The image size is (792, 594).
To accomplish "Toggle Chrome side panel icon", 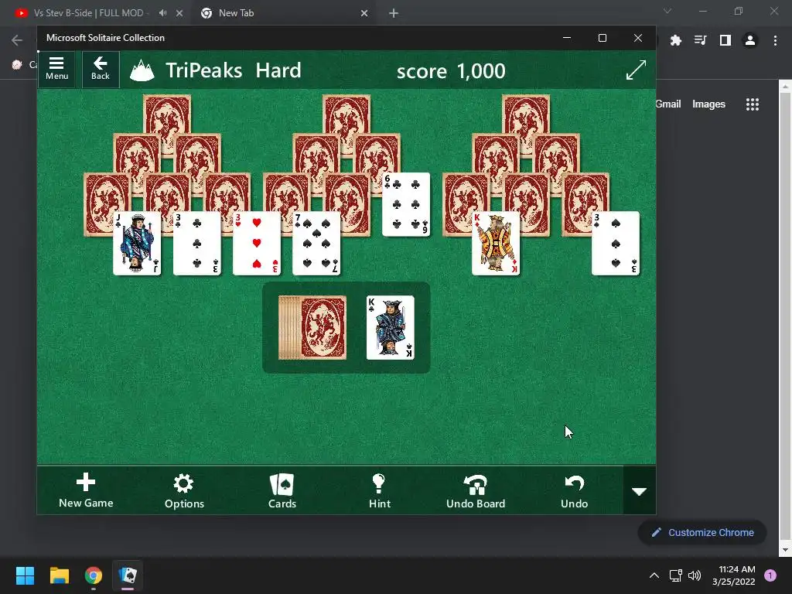I will click(725, 40).
